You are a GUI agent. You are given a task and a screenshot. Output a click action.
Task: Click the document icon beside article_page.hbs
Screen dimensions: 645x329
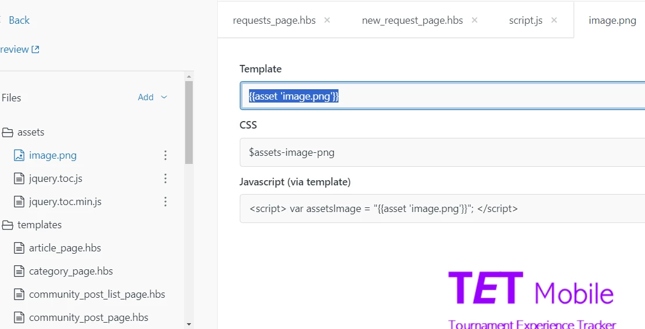point(19,248)
